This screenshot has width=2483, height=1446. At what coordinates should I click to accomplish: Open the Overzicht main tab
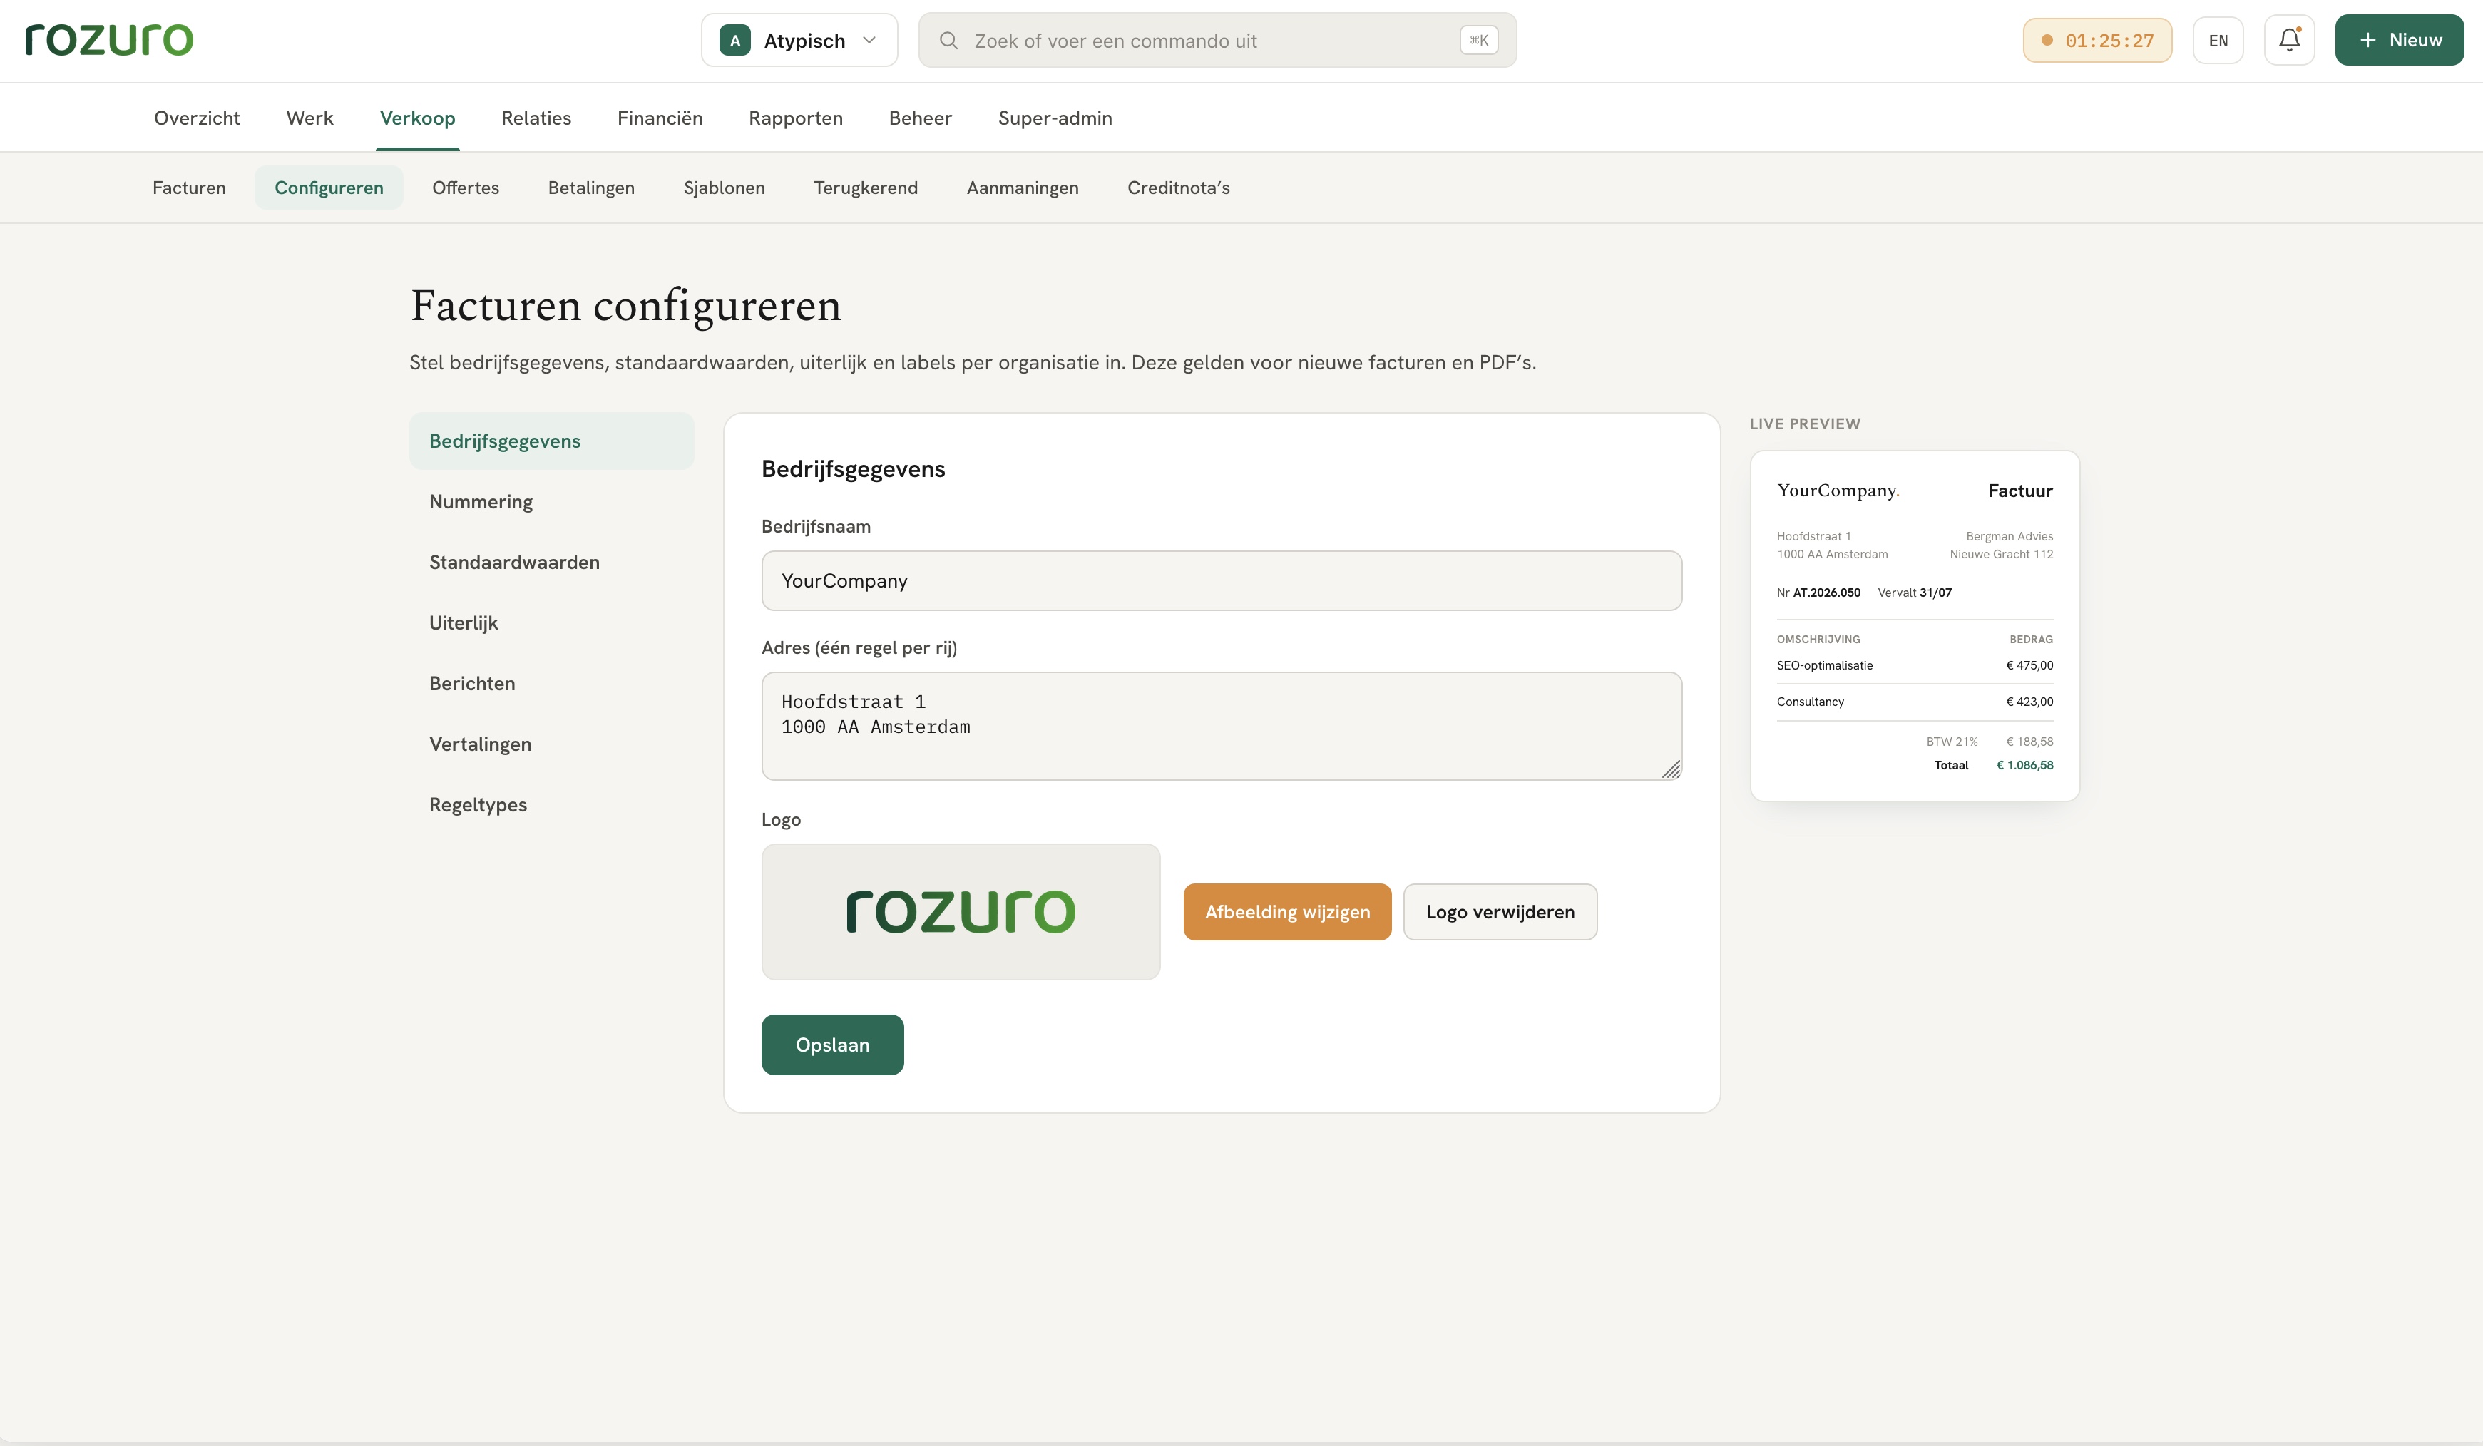(197, 118)
